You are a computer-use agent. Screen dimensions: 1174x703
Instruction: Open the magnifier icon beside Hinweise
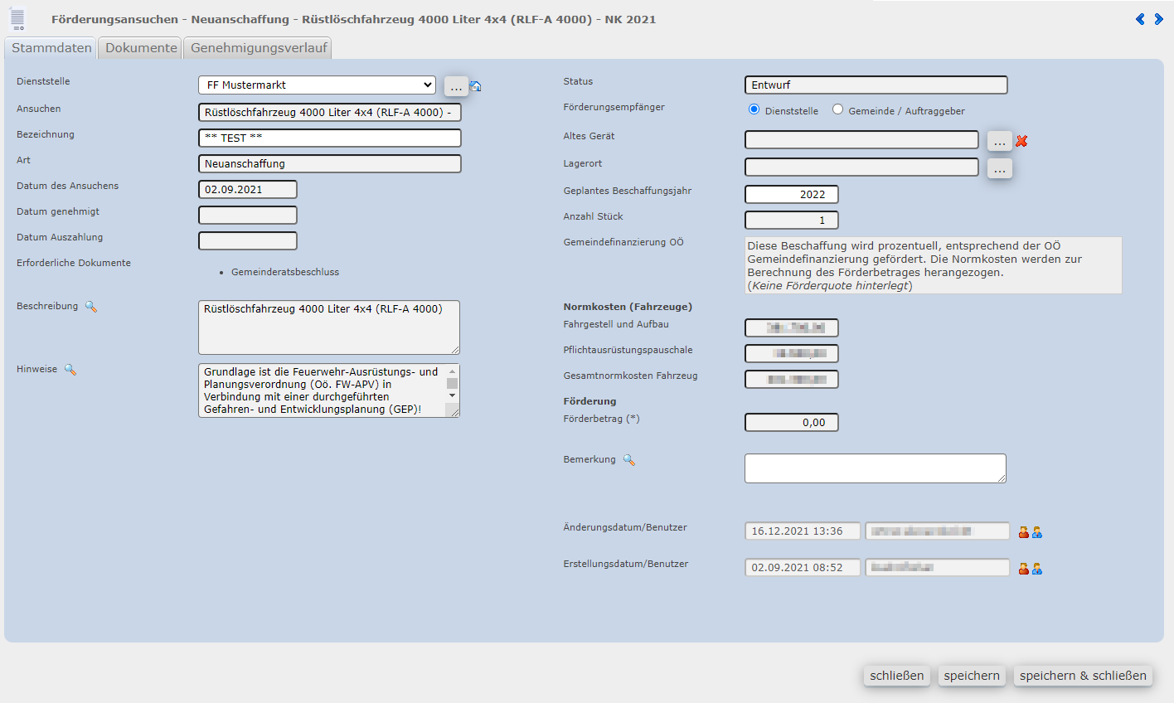(70, 370)
